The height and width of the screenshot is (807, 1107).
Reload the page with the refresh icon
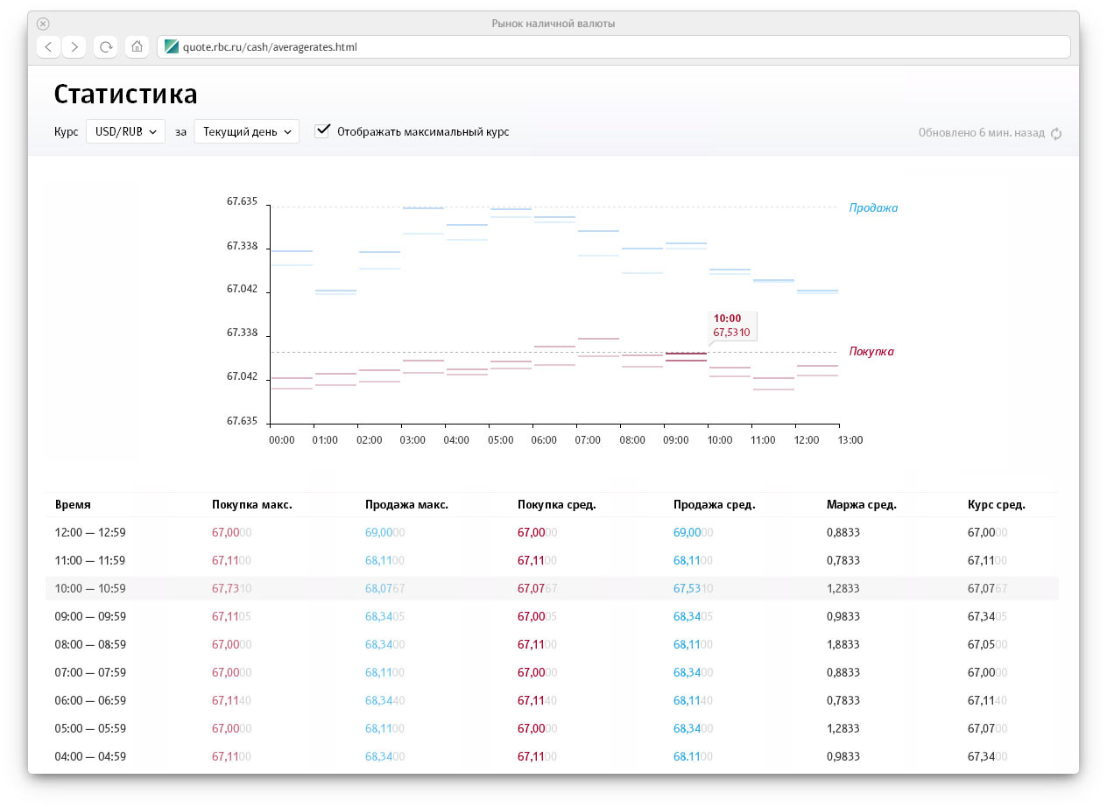pyautogui.click(x=106, y=46)
